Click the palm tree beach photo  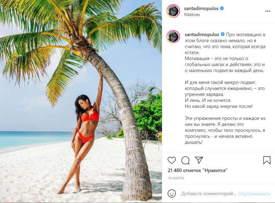coord(81,101)
